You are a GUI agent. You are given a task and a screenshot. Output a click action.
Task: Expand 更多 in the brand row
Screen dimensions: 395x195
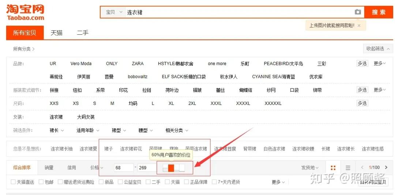click(x=380, y=64)
